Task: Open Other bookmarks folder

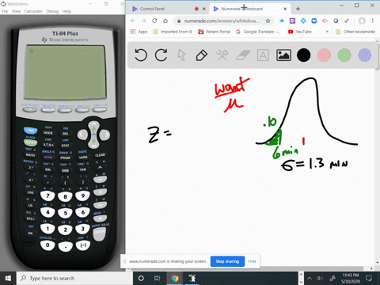Action: point(355,32)
